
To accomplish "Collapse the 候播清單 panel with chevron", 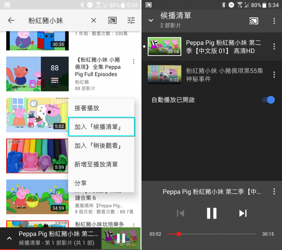I will tap(151, 20).
